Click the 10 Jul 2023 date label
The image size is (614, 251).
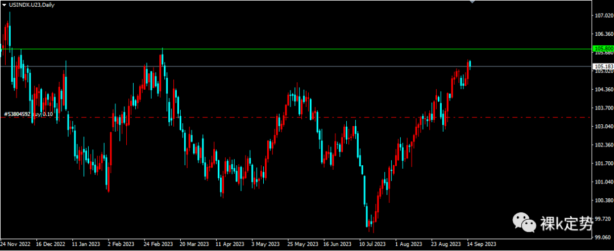[x=372, y=244]
